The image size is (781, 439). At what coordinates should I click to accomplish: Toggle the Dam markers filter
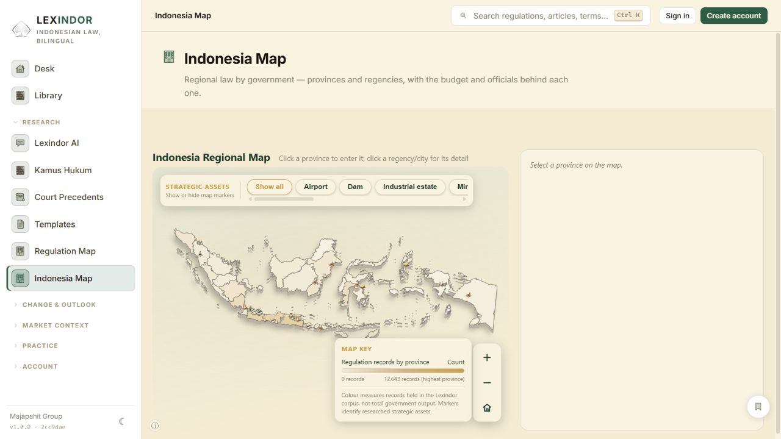tap(355, 187)
